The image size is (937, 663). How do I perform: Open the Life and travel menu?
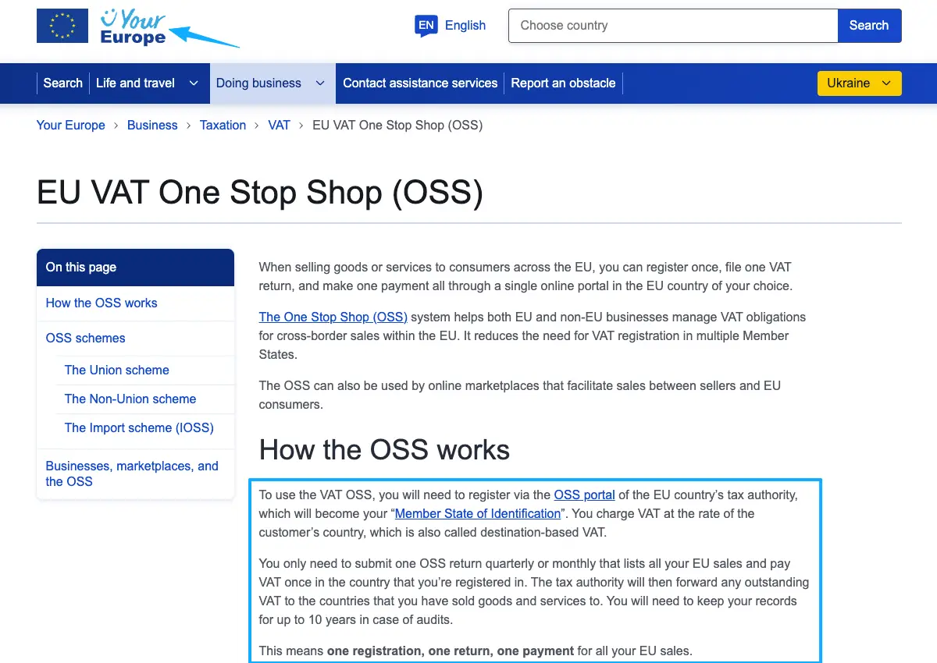(135, 83)
